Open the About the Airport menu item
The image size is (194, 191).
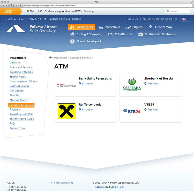tap(89, 41)
